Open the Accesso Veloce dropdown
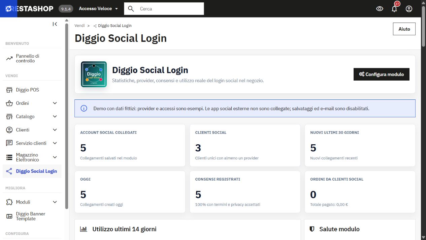 pyautogui.click(x=98, y=9)
